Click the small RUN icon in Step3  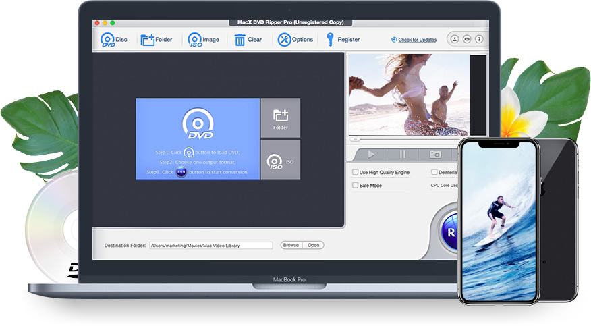[x=181, y=172]
